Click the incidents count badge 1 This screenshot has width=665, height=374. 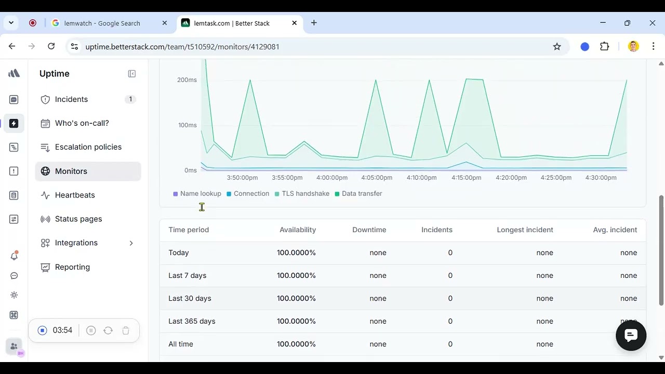[130, 99]
